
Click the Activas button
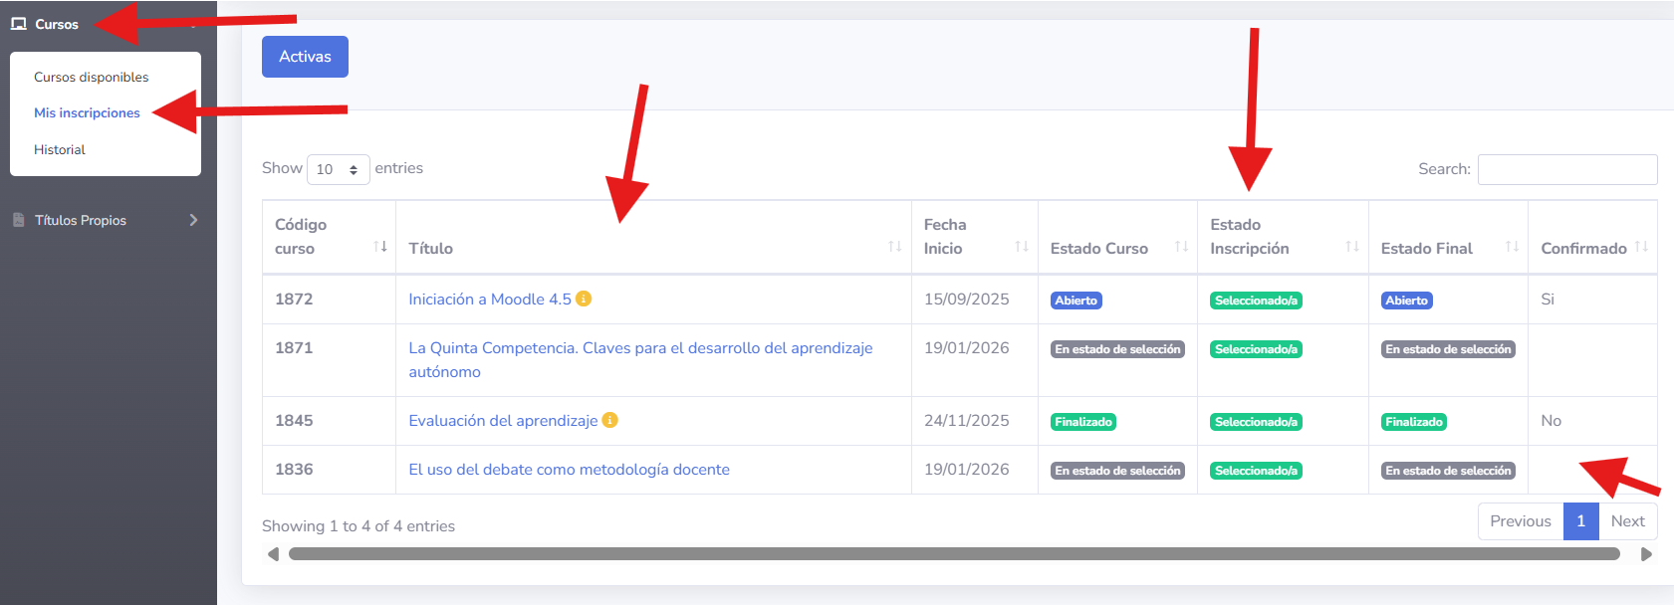(x=305, y=57)
